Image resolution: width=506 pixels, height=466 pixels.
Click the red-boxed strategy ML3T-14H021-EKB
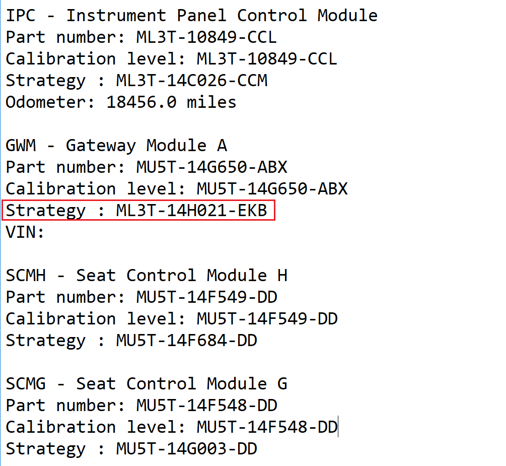pyautogui.click(x=191, y=211)
